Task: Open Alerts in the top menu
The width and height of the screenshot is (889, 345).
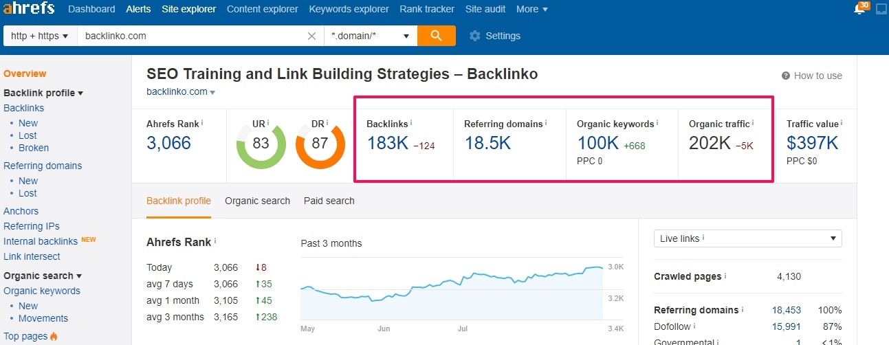Action: point(138,9)
